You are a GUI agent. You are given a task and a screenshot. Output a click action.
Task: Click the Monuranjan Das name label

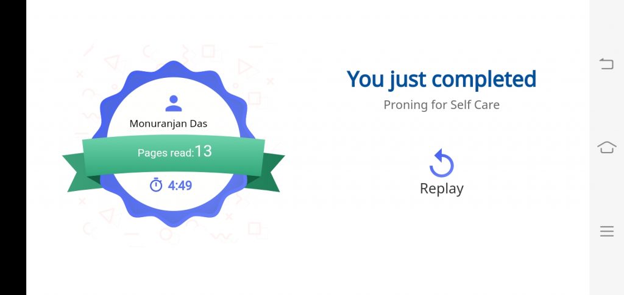pos(168,124)
